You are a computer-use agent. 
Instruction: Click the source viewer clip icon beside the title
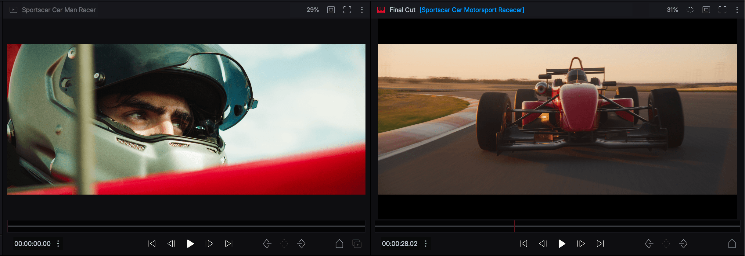[13, 10]
